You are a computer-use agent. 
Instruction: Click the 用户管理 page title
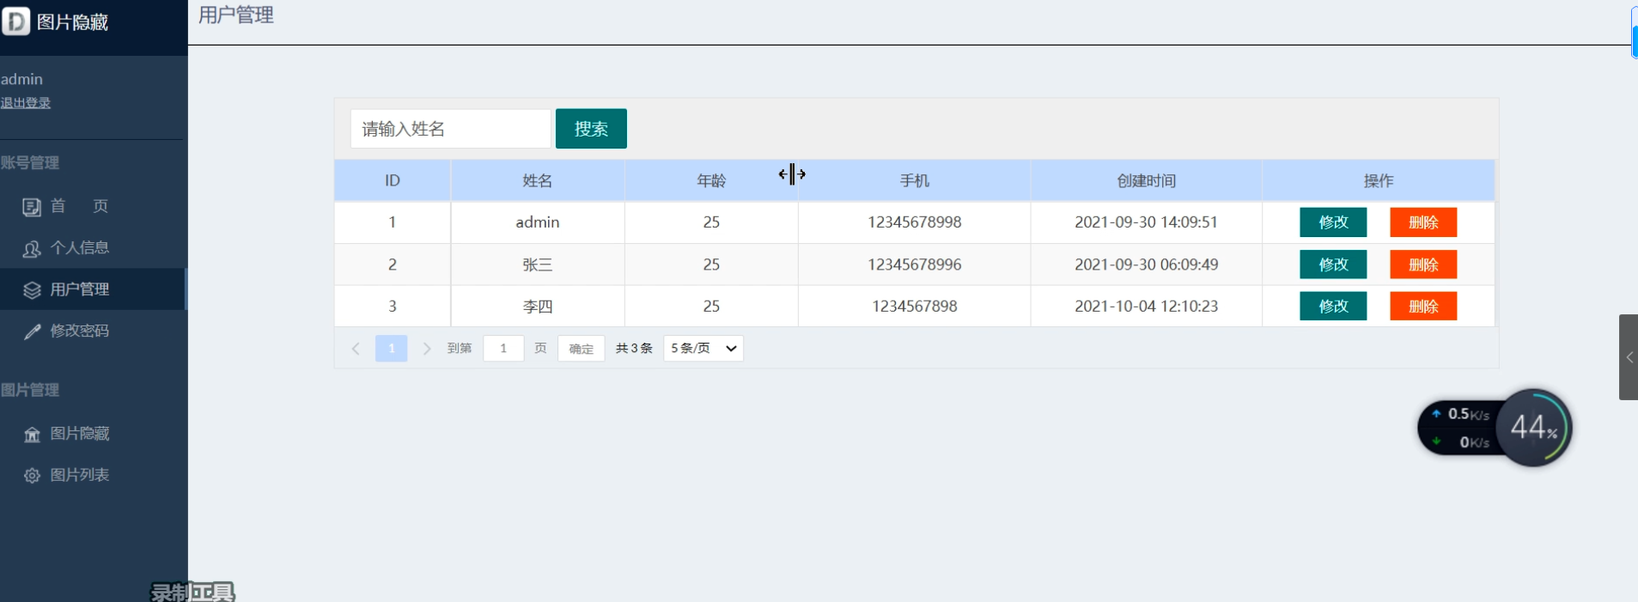[236, 15]
